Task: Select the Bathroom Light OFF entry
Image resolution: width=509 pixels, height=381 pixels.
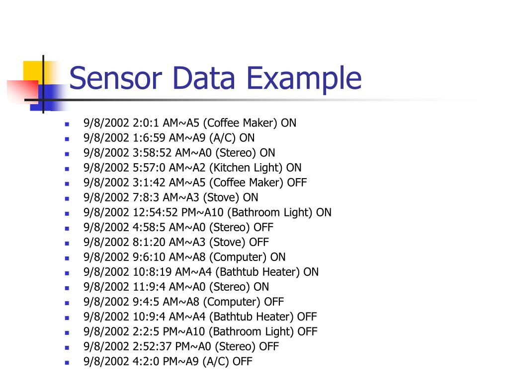Action: [x=200, y=332]
